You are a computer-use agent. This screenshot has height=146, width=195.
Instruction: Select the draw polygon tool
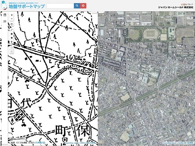[12, 34]
